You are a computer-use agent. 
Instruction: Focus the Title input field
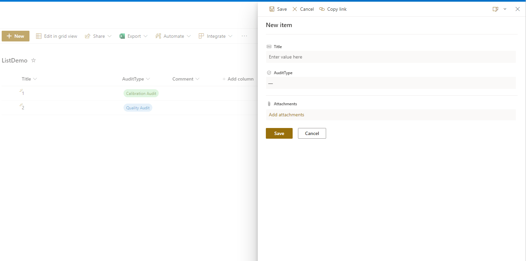tap(391, 57)
